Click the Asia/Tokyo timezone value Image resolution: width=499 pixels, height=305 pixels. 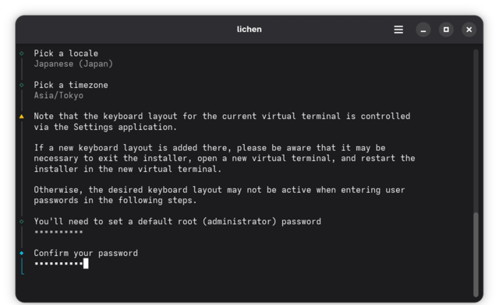[58, 96]
